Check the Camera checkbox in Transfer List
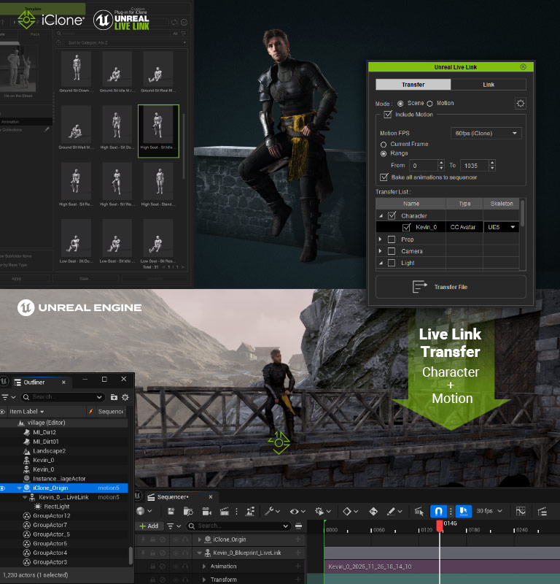This screenshot has height=584, width=560. (392, 251)
